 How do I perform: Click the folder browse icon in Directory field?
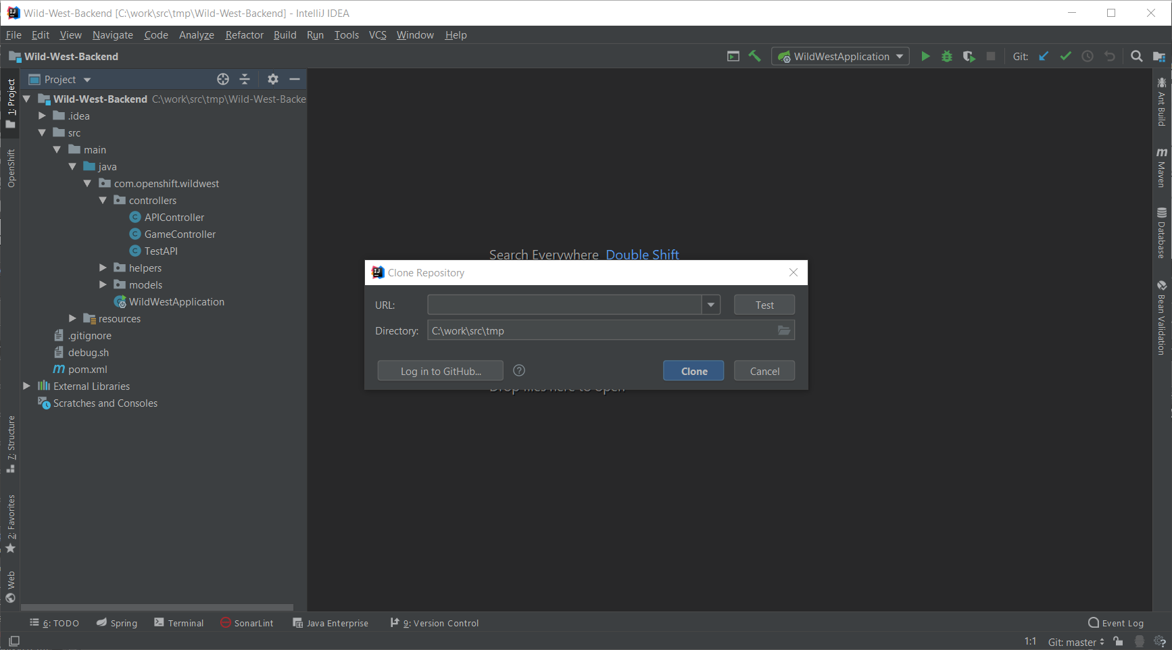coord(784,330)
